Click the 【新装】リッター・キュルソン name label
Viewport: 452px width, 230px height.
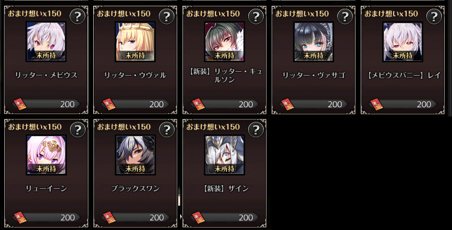225,75
